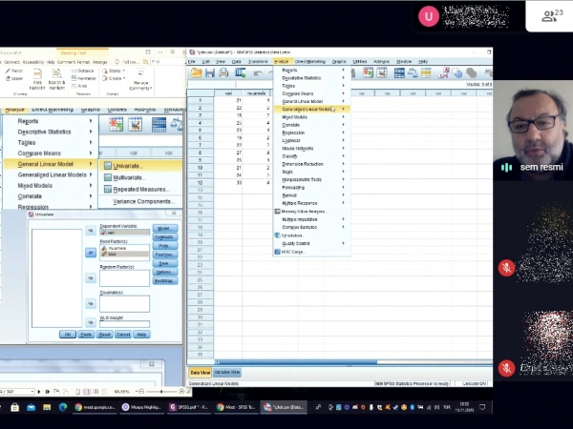The height and width of the screenshot is (429, 573).
Task: Select Correlate in the SPSS Analyze menu
Action: [312, 125]
